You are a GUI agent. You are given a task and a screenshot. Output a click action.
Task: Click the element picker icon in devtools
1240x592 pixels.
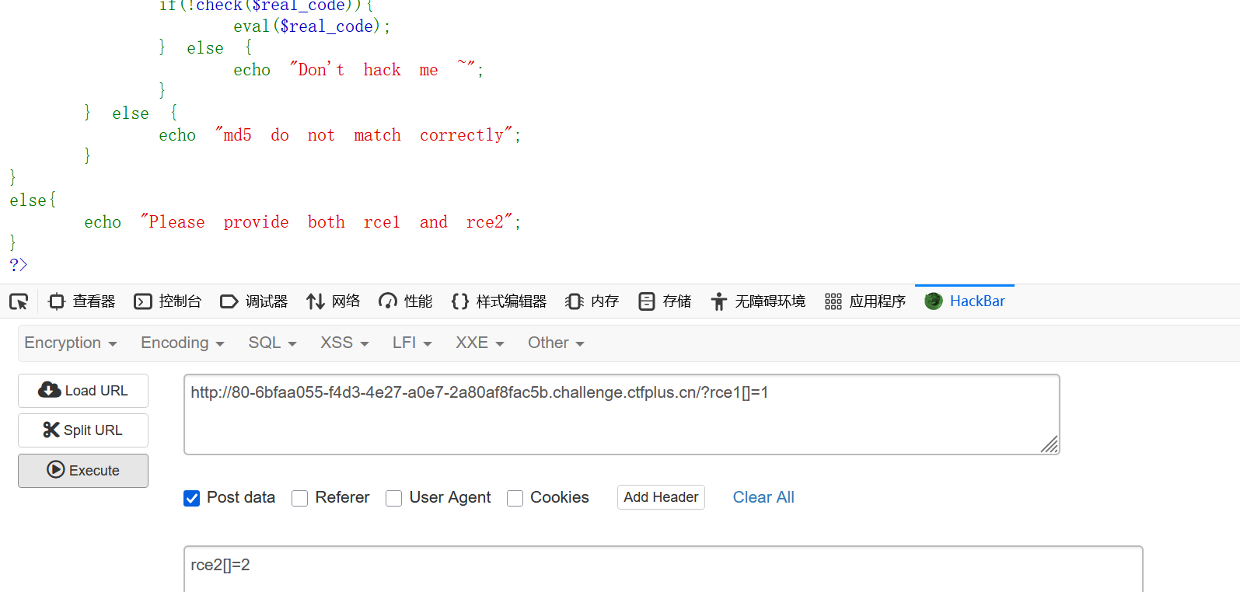point(19,301)
